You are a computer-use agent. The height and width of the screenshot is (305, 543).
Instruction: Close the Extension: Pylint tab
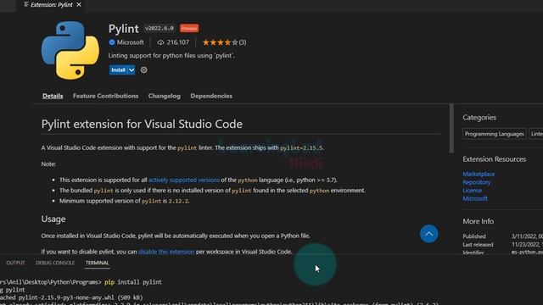click(79, 4)
